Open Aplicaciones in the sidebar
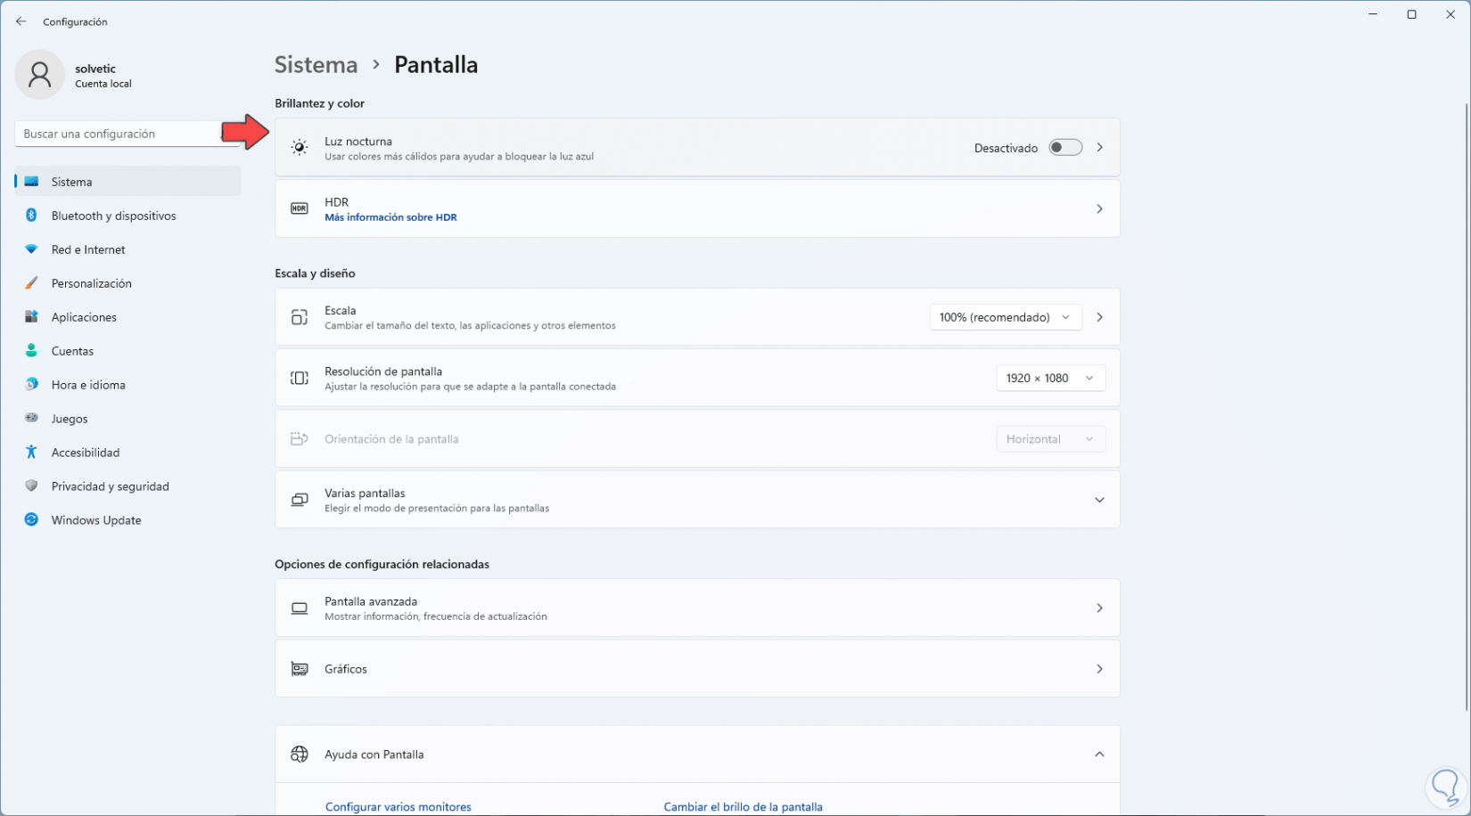This screenshot has height=816, width=1471. (x=84, y=317)
